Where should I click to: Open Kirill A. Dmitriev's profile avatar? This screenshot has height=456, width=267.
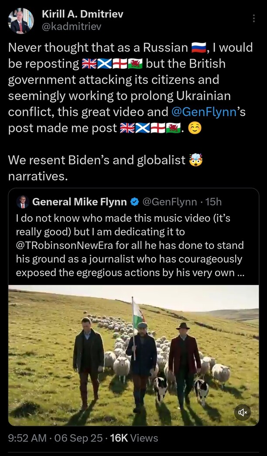click(21, 21)
